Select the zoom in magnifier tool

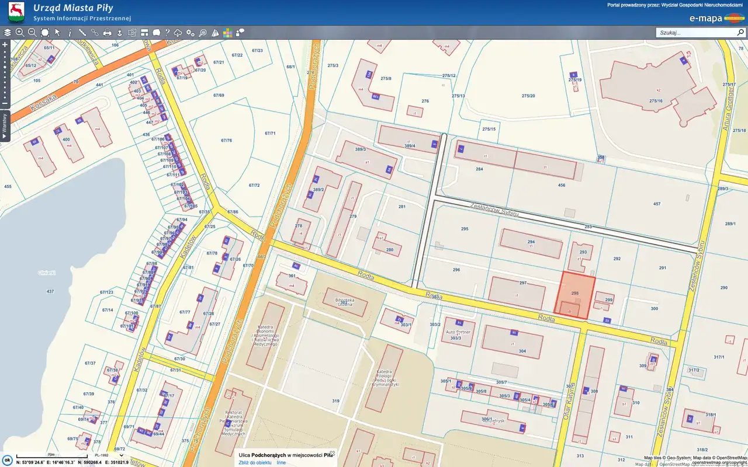(x=20, y=33)
